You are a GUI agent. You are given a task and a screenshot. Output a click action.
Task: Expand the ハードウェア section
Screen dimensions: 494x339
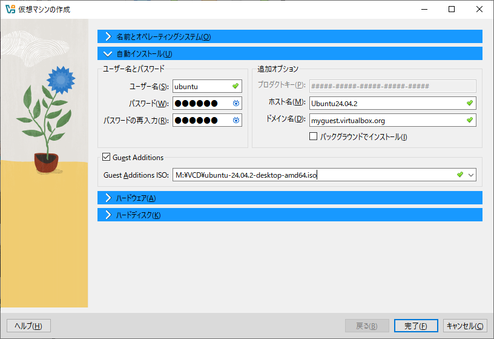(290, 198)
